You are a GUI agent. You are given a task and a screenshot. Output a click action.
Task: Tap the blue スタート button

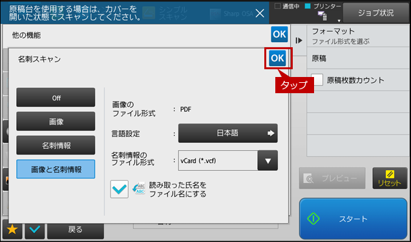click(x=353, y=219)
